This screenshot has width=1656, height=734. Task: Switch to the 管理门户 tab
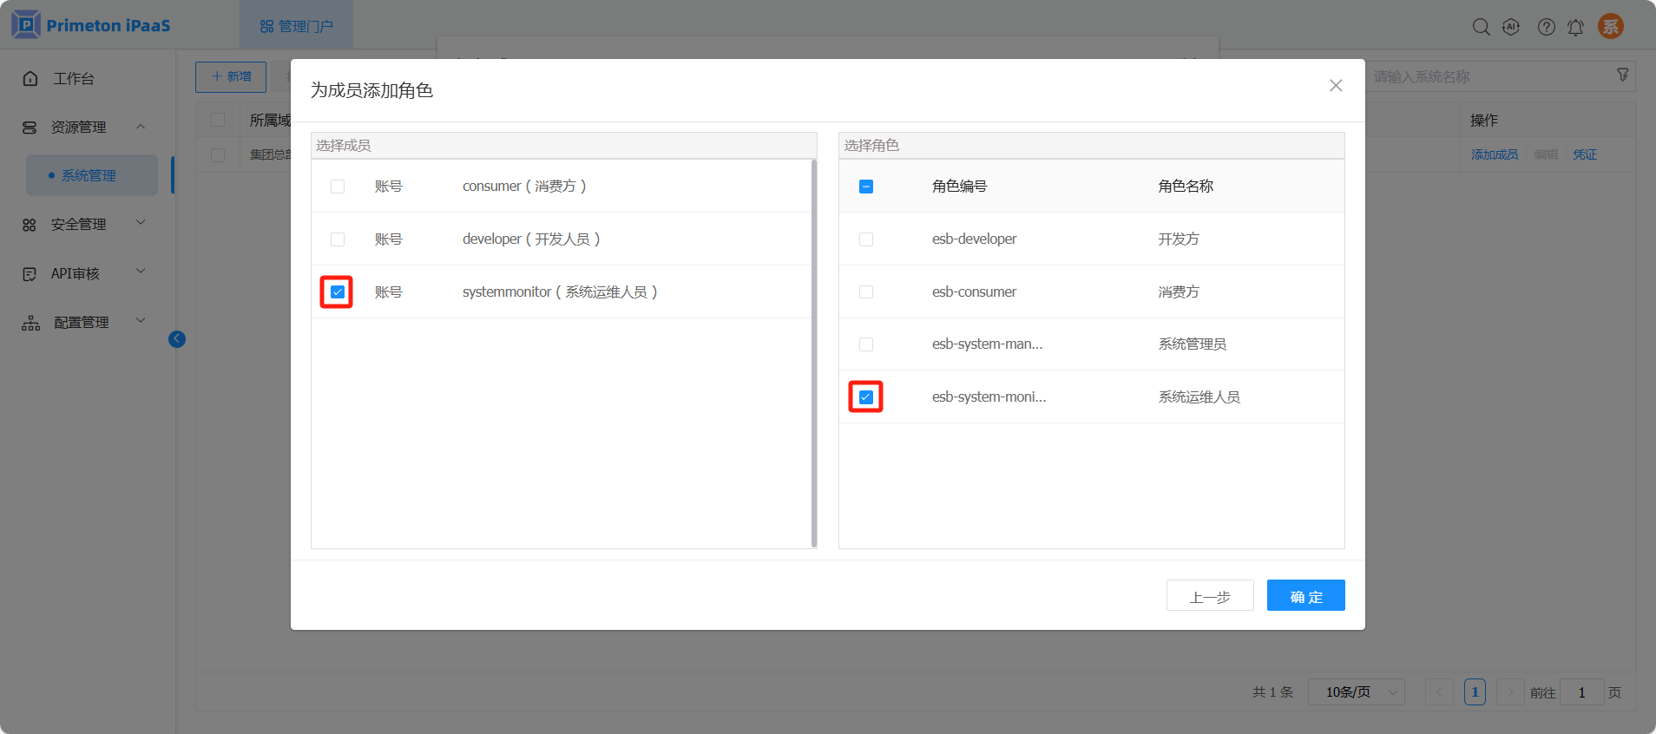coord(297,26)
